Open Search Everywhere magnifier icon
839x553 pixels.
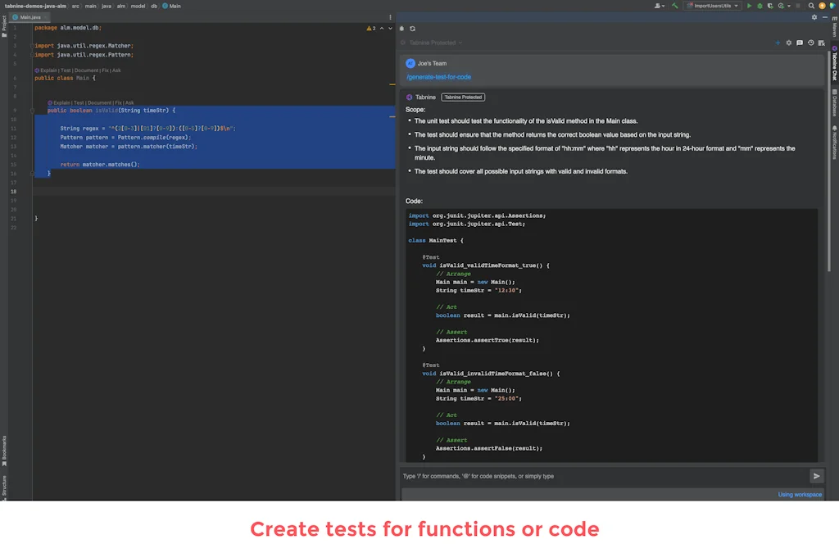pyautogui.click(x=810, y=6)
